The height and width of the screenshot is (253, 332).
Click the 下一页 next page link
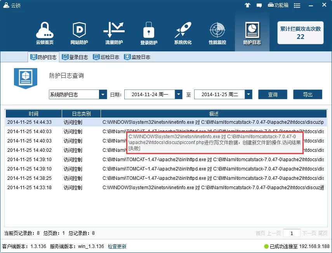pyautogui.click(x=309, y=233)
